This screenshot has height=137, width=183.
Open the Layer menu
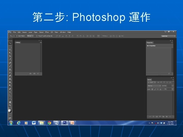coord(30,32)
